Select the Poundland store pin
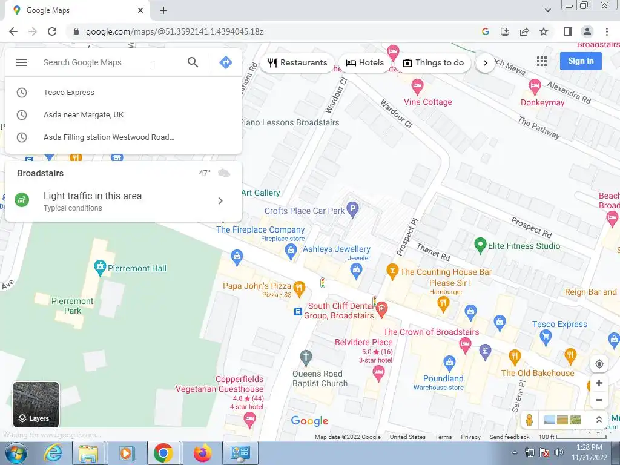Viewport: 620px width, 465px height. (449, 363)
